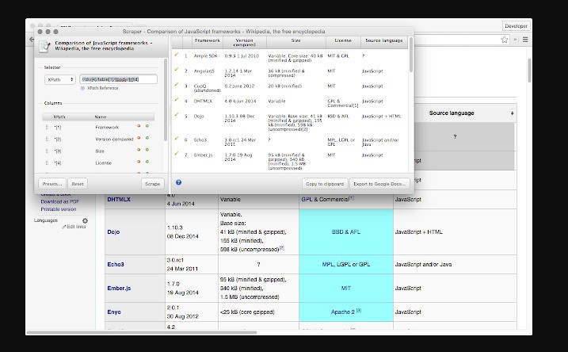Remove the Framework column with its orange button
This screenshot has height=352, width=568.
(139, 126)
